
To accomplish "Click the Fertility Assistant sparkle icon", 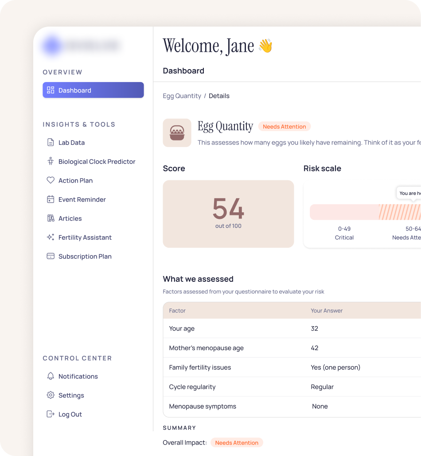I will pyautogui.click(x=51, y=237).
